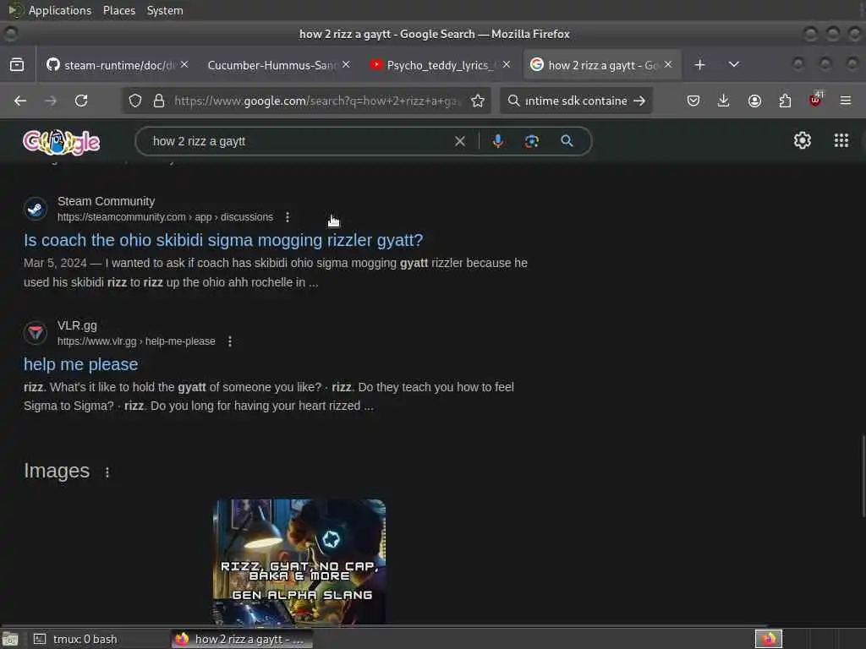Close the steam-runtime tab

(184, 64)
